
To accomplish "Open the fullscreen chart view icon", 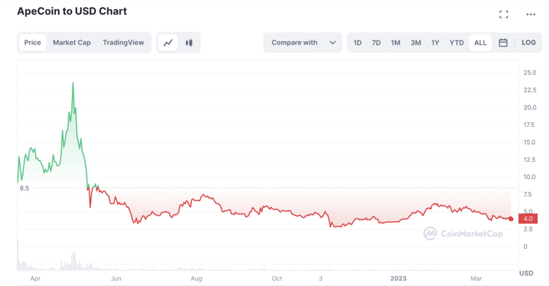I will point(503,15).
